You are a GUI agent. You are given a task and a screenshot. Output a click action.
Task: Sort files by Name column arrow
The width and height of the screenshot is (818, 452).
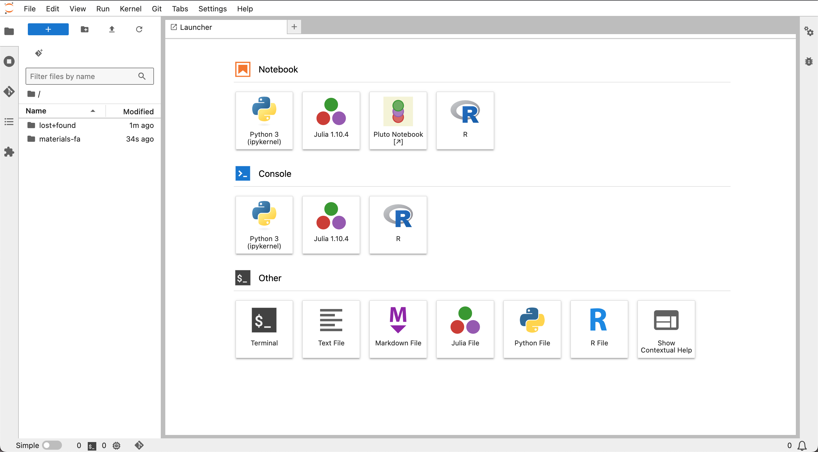click(x=93, y=111)
